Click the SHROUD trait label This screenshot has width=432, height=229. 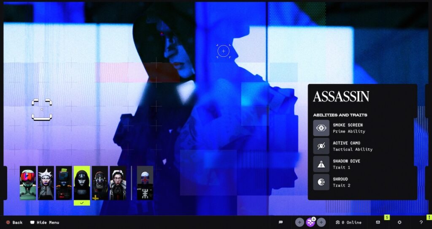340,179
